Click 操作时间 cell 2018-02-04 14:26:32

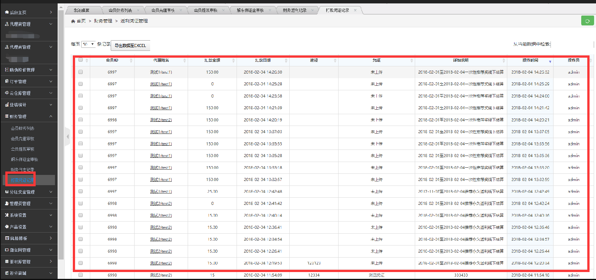tap(530, 72)
